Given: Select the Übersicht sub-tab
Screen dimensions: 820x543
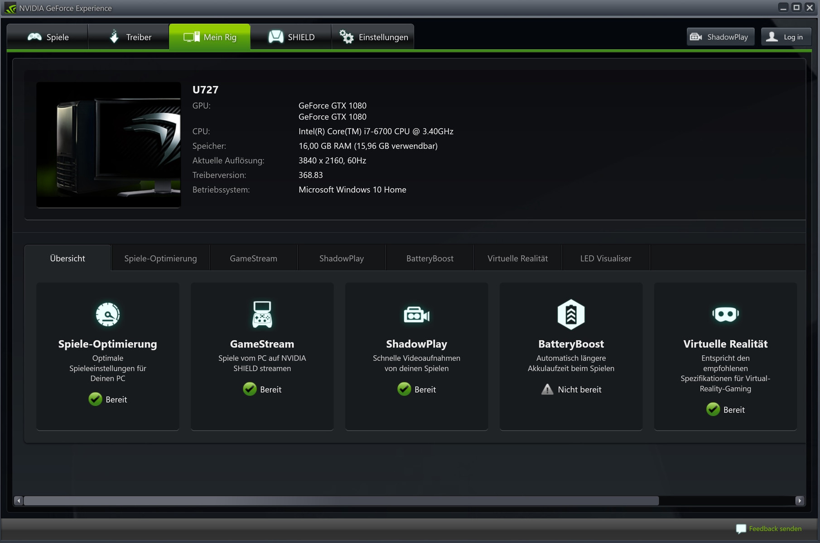Looking at the screenshot, I should click(68, 258).
